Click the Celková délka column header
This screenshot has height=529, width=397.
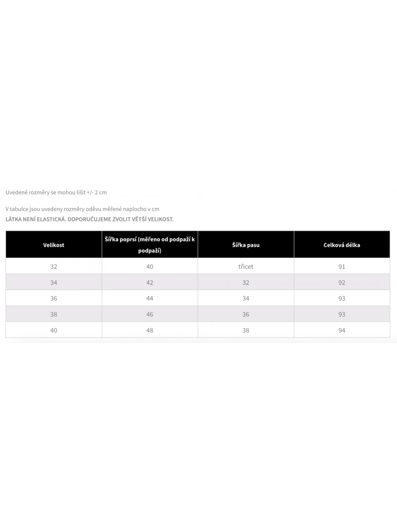[x=342, y=245]
